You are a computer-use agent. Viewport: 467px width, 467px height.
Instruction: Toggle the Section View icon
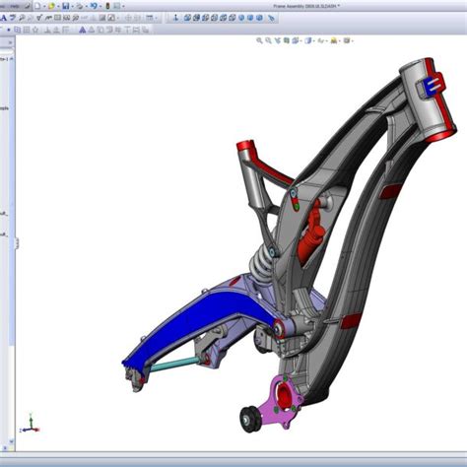coord(287,40)
